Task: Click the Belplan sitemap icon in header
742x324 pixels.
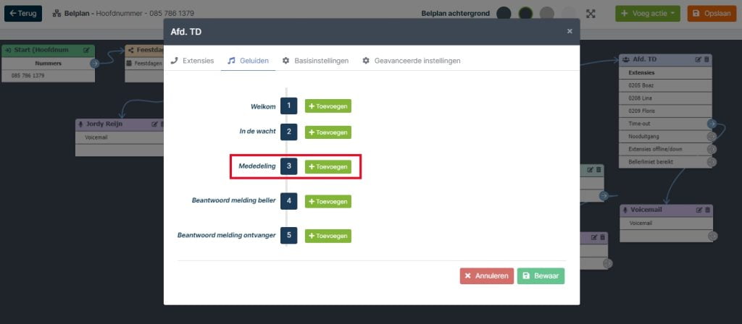Action: pos(57,13)
